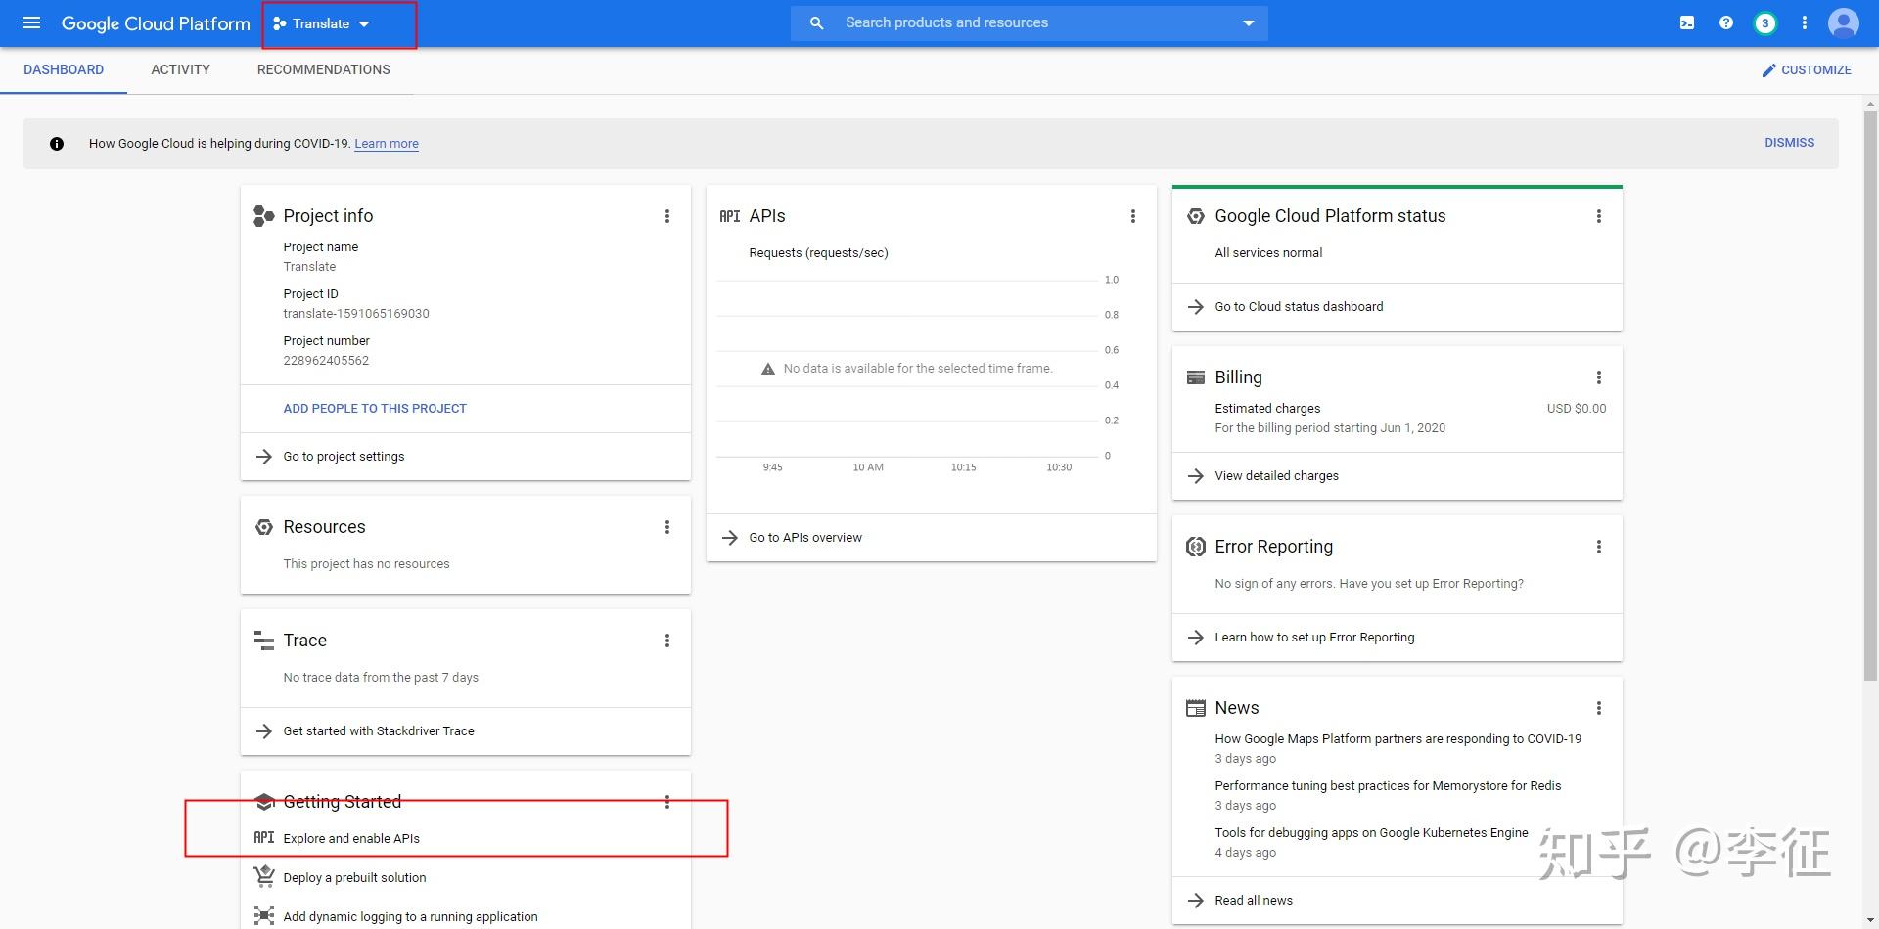Click the Customize dashboard button
The width and height of the screenshot is (1879, 929).
1807,70
